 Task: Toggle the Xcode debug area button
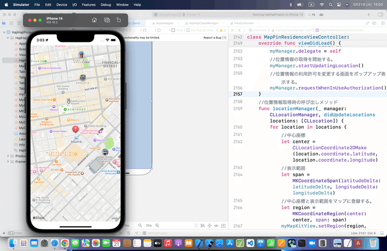(382, 233)
